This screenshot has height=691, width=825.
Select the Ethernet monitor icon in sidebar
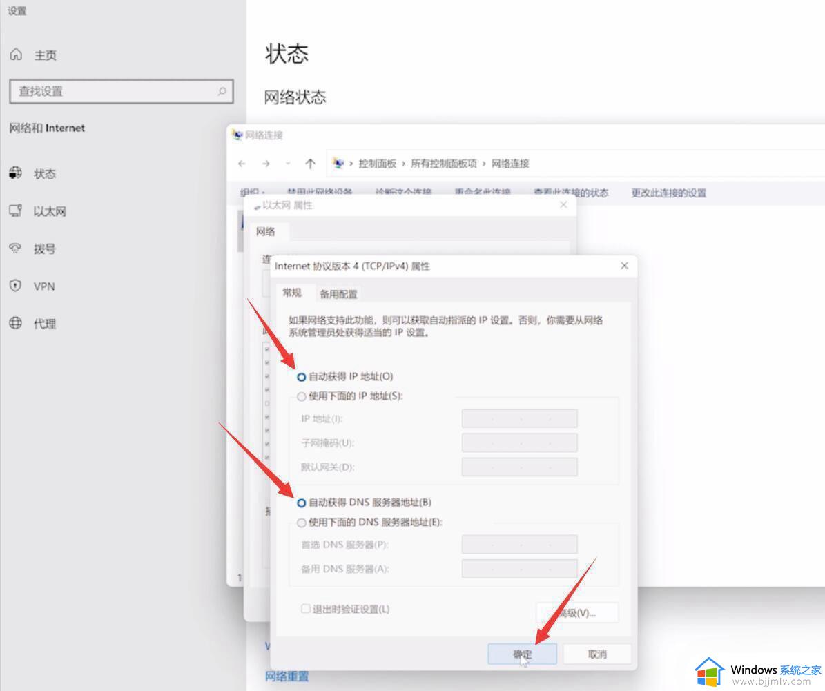[x=16, y=211]
